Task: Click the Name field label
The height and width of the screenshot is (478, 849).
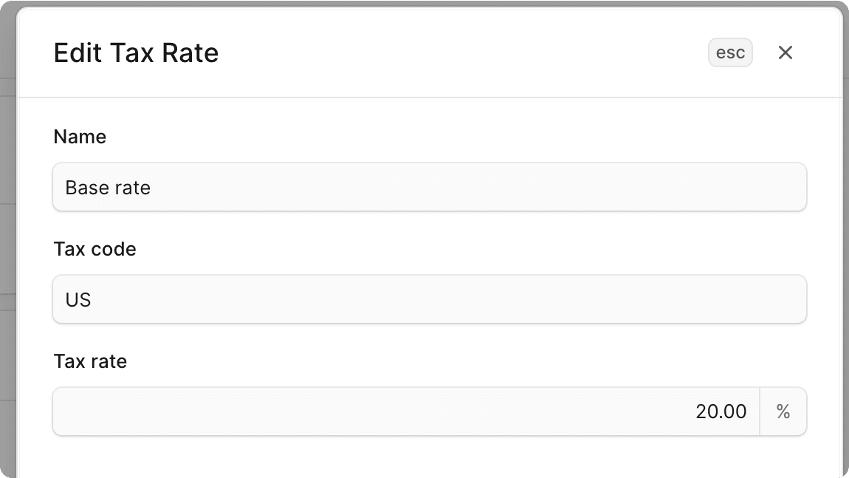Action: tap(79, 137)
